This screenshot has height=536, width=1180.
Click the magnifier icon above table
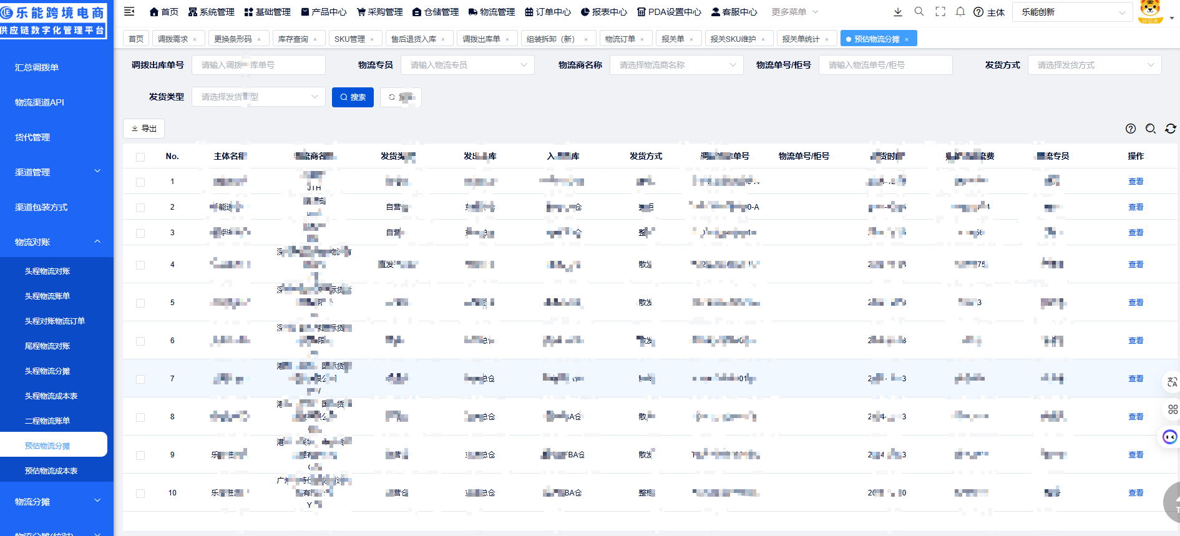coord(1150,129)
